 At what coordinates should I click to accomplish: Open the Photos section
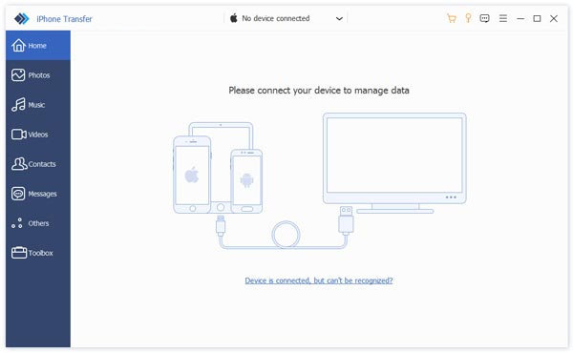[x=38, y=75]
